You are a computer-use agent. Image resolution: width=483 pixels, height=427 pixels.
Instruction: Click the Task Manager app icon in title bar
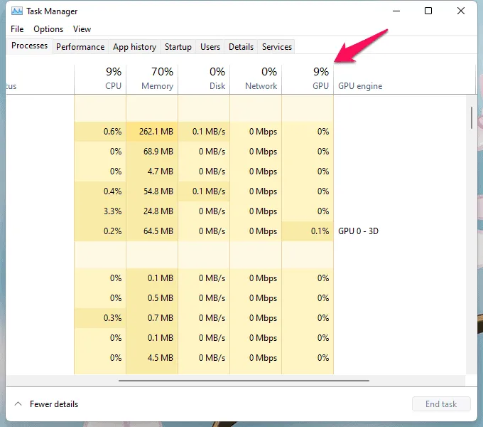16,11
